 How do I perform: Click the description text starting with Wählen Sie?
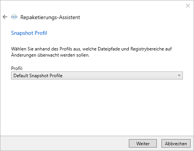91,52
